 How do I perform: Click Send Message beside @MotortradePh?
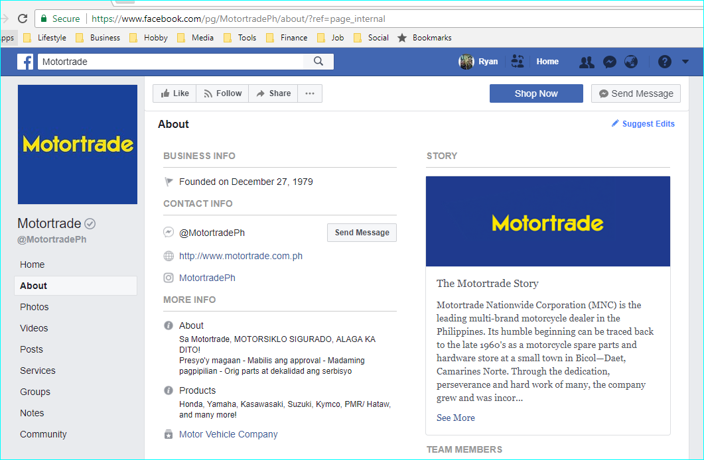tap(362, 233)
